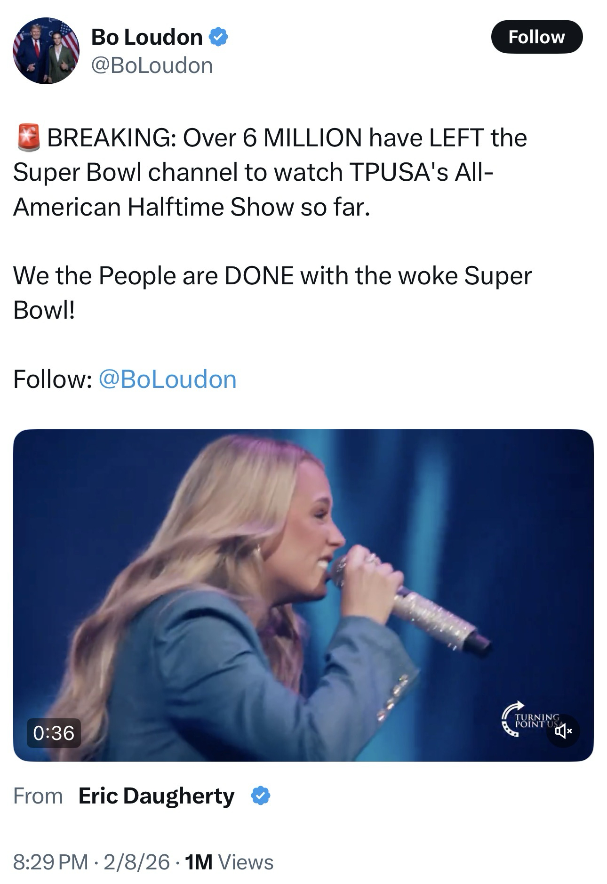Click the 2/8/26 post date
The height and width of the screenshot is (884, 607).
[x=136, y=862]
